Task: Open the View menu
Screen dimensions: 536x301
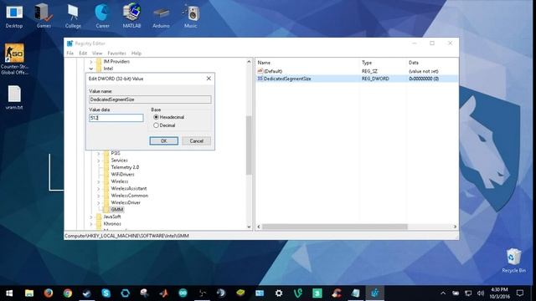Action: [97, 54]
